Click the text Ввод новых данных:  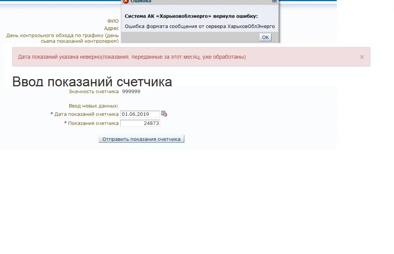[93, 106]
